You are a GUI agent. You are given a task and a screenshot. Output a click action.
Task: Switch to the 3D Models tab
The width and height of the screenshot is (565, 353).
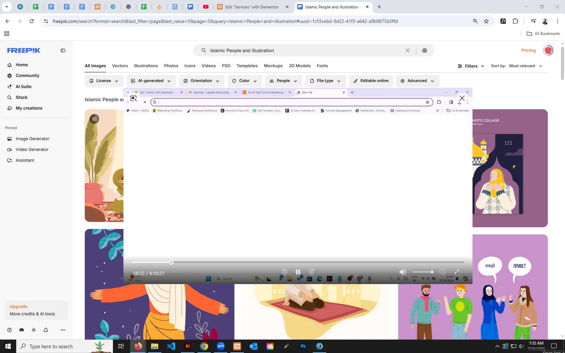coord(300,66)
